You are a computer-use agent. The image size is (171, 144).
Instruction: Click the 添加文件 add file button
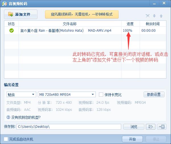click(x=21, y=14)
